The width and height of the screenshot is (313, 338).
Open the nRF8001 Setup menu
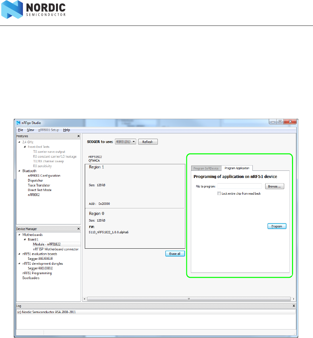click(48, 130)
